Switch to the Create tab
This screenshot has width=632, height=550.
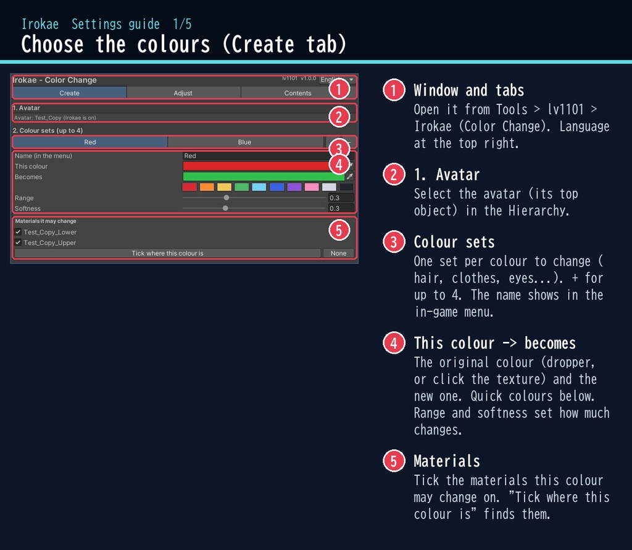tap(69, 93)
